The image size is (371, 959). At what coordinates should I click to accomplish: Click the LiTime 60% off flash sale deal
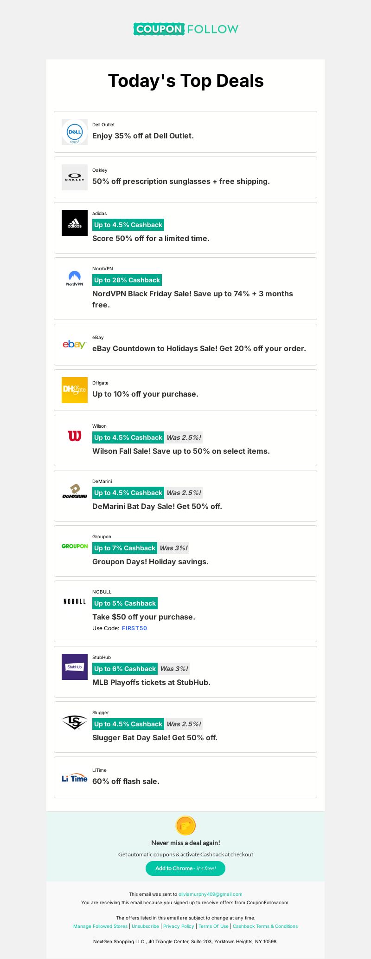(185, 777)
